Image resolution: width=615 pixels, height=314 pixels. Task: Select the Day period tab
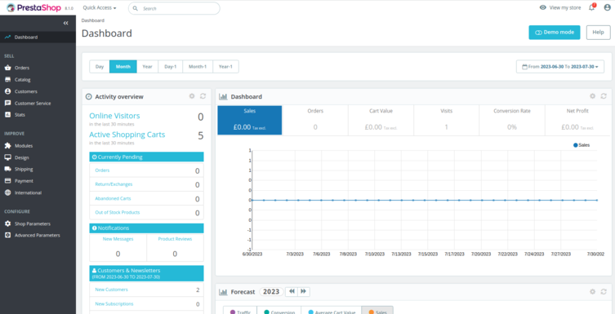tap(100, 67)
